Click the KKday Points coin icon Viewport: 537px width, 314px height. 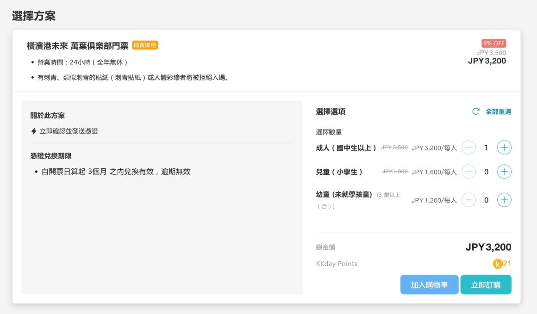[497, 264]
